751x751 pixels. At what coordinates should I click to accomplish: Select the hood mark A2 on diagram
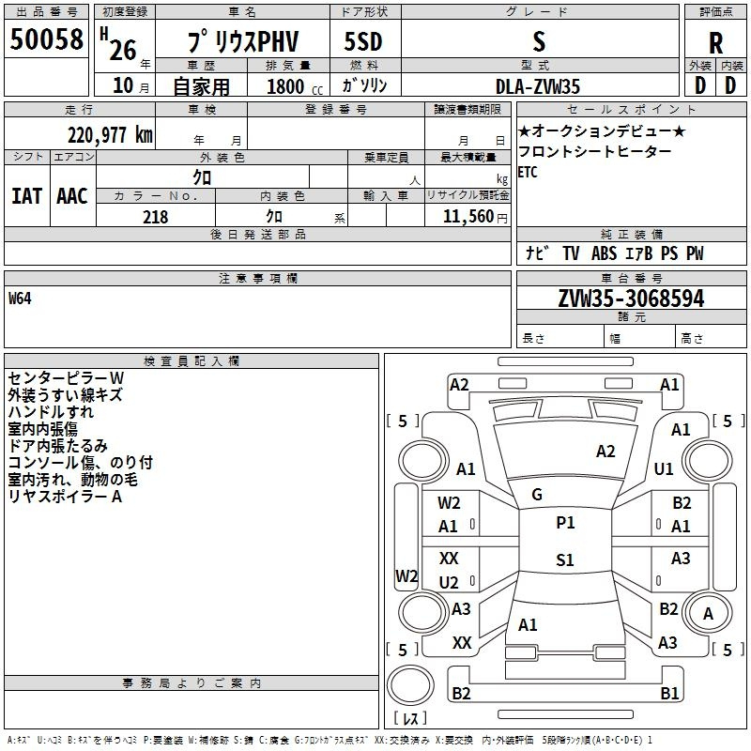pyautogui.click(x=605, y=452)
